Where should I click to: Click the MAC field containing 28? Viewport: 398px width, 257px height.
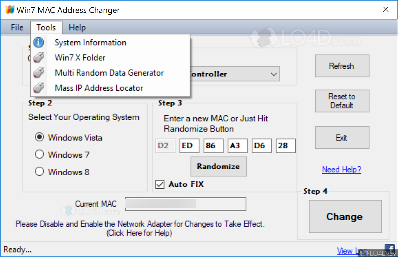click(286, 146)
